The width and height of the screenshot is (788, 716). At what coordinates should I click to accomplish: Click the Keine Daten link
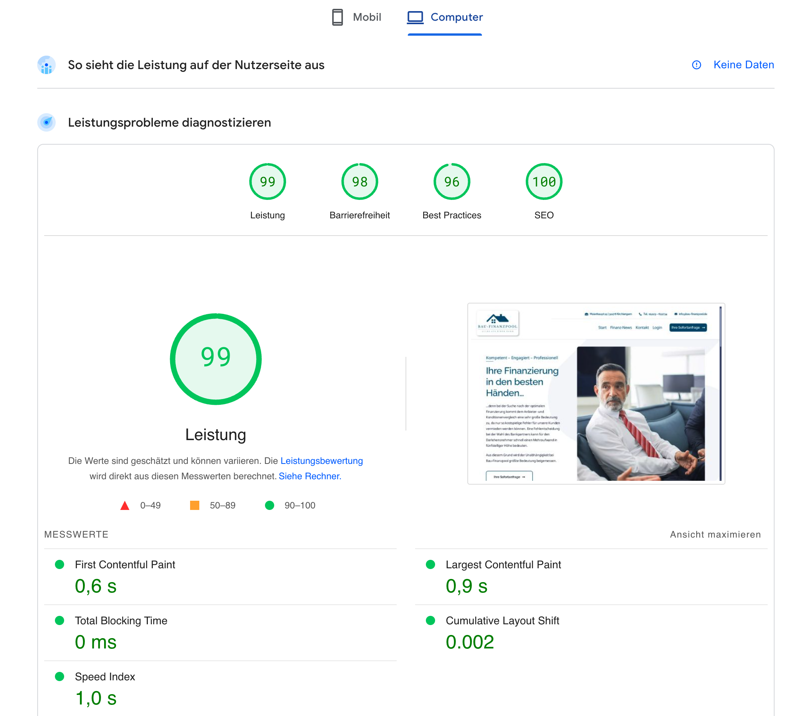coord(743,65)
